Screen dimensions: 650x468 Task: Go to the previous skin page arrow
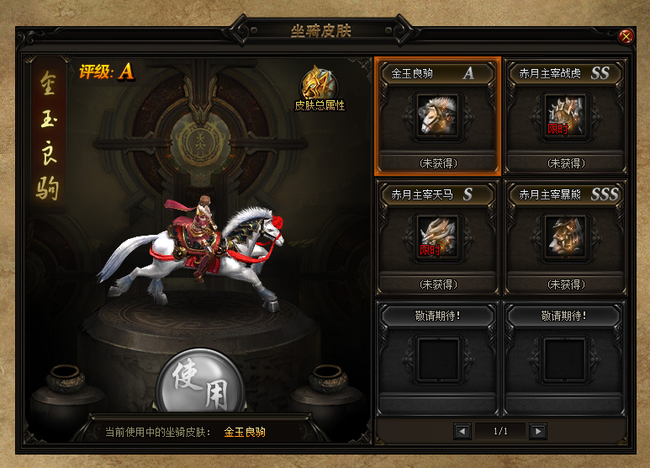click(x=462, y=432)
